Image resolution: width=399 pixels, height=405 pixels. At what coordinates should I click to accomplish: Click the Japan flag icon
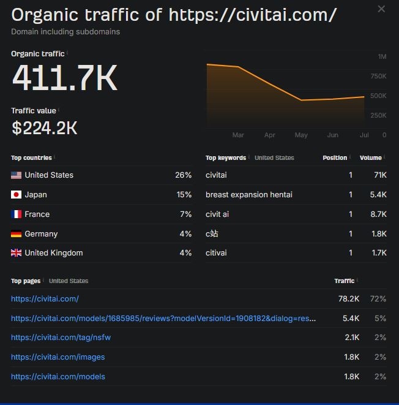[x=17, y=195]
